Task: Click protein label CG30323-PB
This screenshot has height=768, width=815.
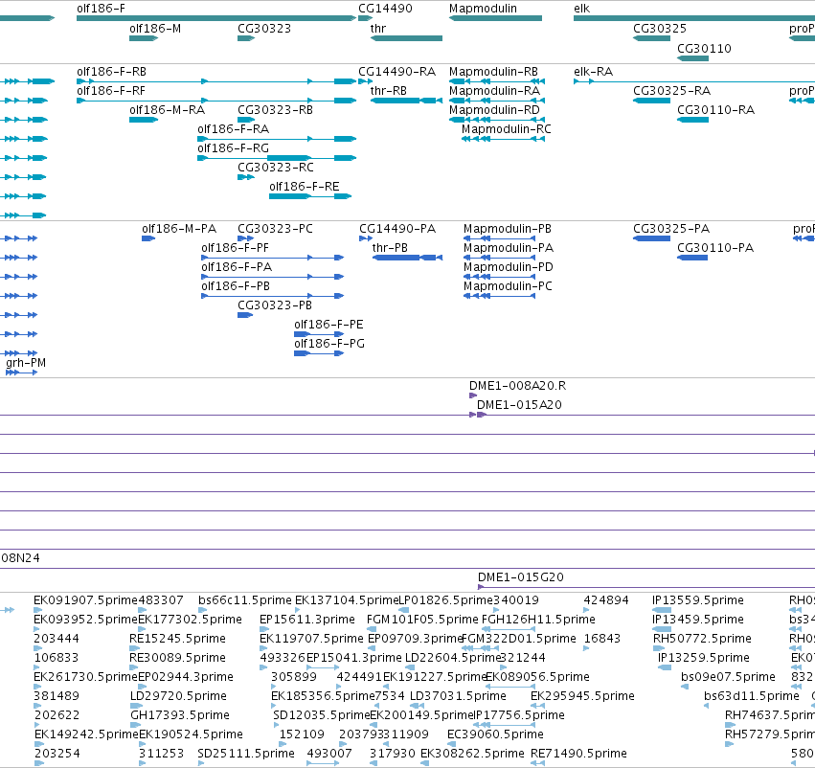Action: (275, 306)
